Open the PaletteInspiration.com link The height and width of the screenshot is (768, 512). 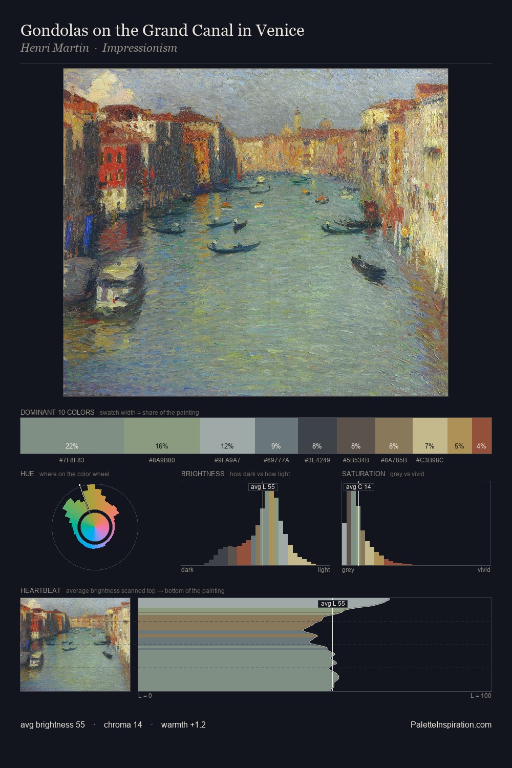pyautogui.click(x=451, y=725)
